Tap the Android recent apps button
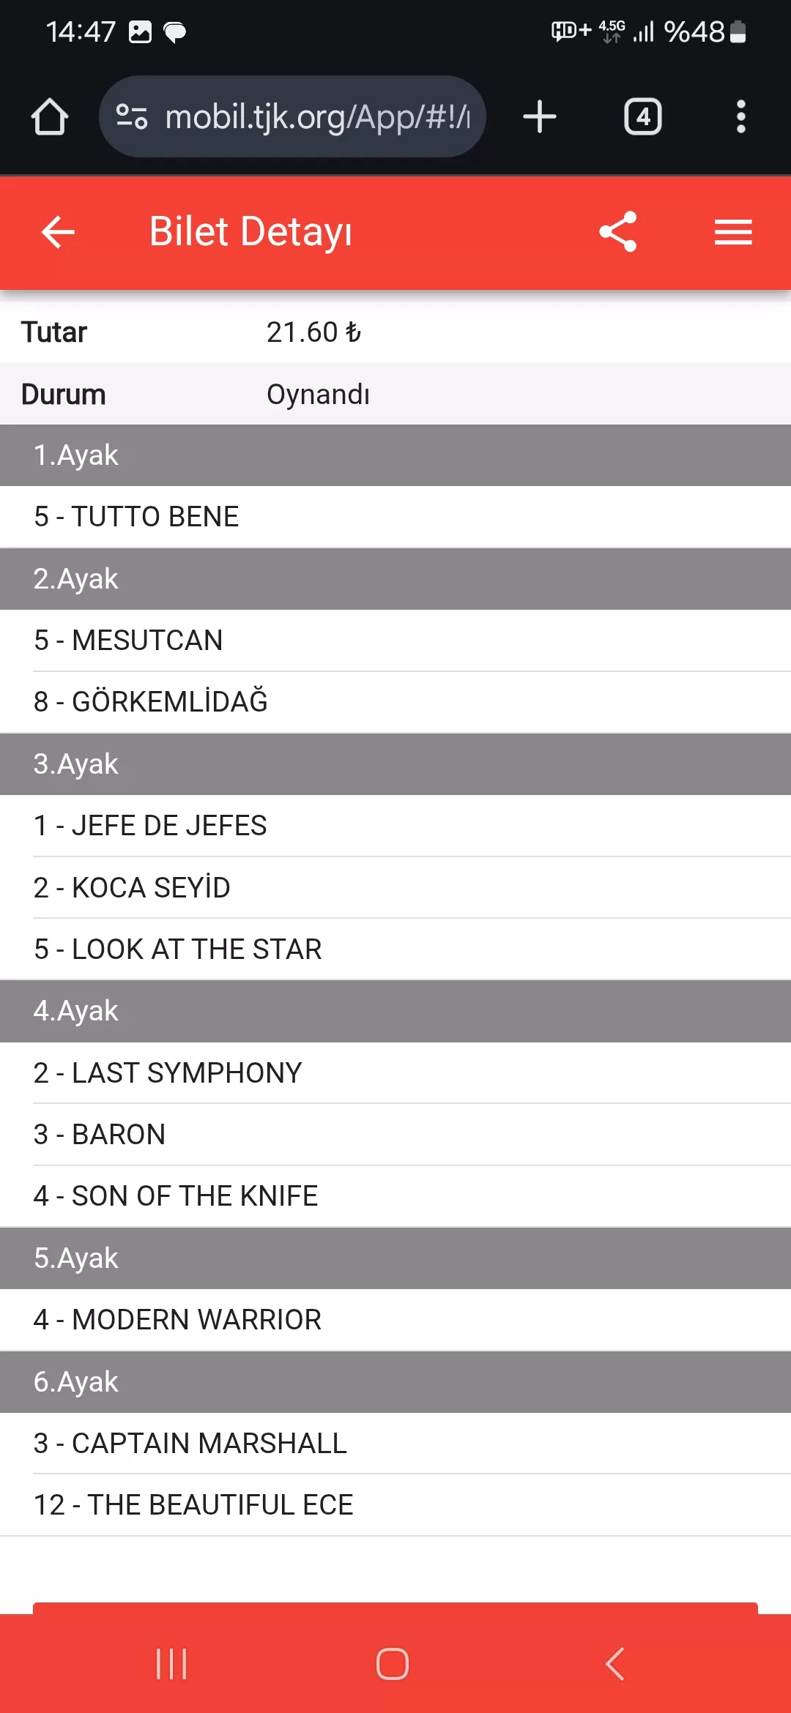Image resolution: width=791 pixels, height=1713 pixels. pyautogui.click(x=171, y=1664)
